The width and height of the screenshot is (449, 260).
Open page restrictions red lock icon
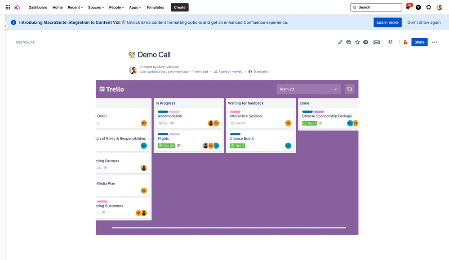click(x=405, y=42)
